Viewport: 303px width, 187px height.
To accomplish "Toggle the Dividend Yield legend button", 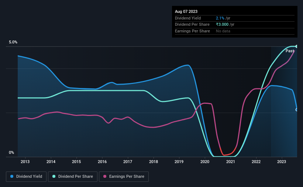I will pyautogui.click(x=26, y=177).
